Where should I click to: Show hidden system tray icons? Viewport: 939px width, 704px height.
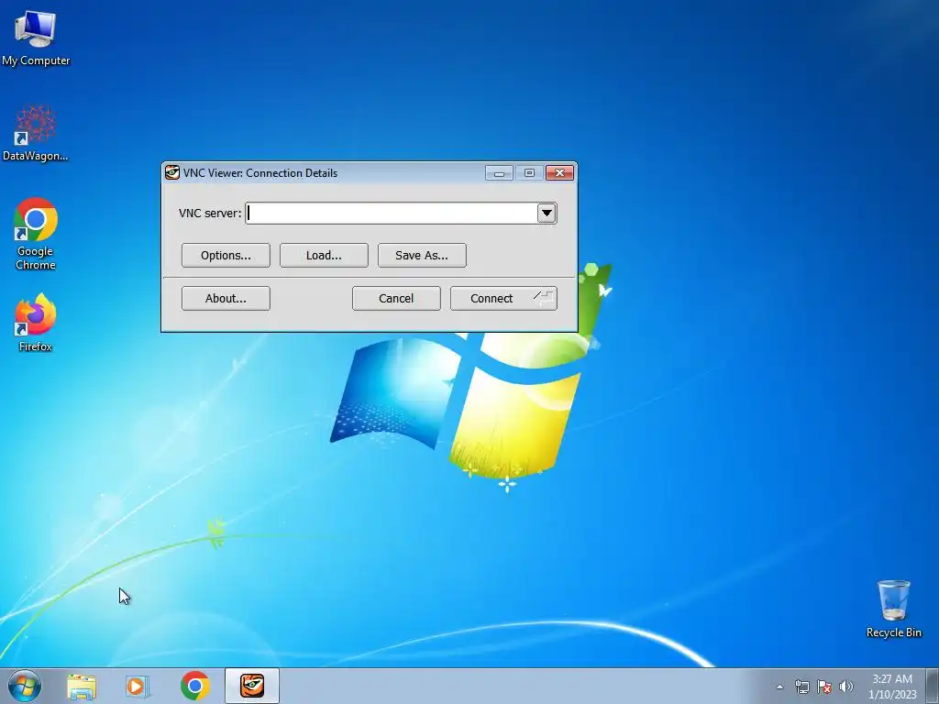(x=779, y=687)
